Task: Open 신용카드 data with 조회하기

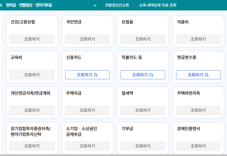Action: [87, 75]
